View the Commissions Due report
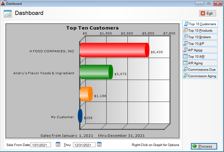Viewport: 224px width, 152px height. coord(200,70)
